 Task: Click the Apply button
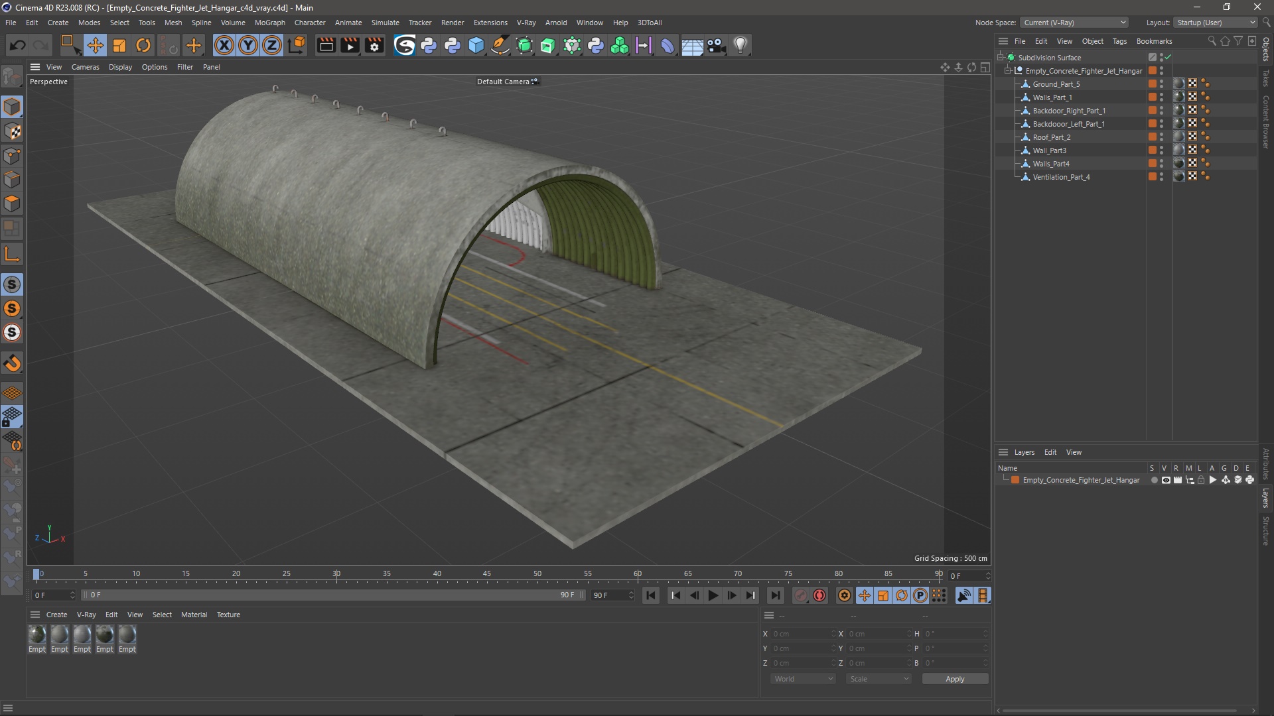955,679
